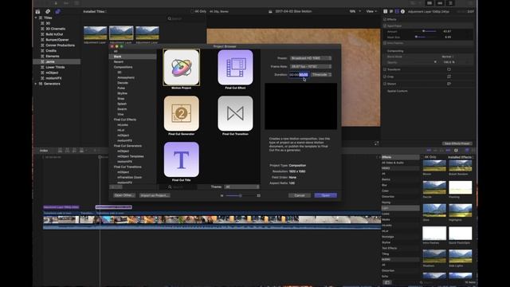
Task: Click Save Effects Preset button
Action: click(457, 143)
